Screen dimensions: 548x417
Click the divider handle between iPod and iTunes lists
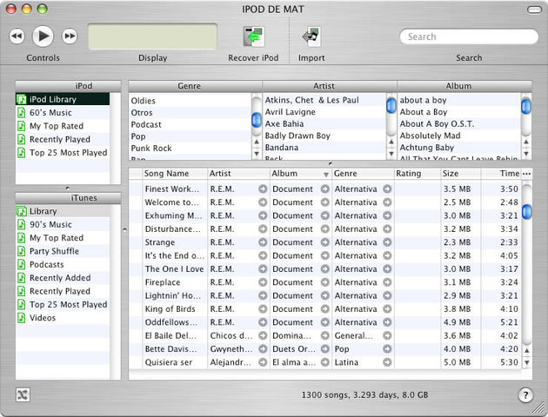(x=68, y=189)
